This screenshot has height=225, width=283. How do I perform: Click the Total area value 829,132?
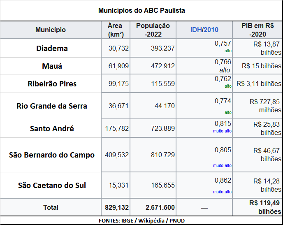[117, 207]
